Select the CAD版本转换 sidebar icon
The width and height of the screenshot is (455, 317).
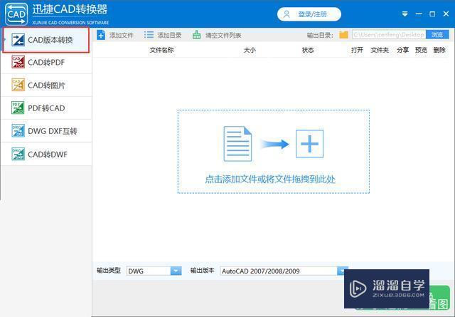coord(18,40)
